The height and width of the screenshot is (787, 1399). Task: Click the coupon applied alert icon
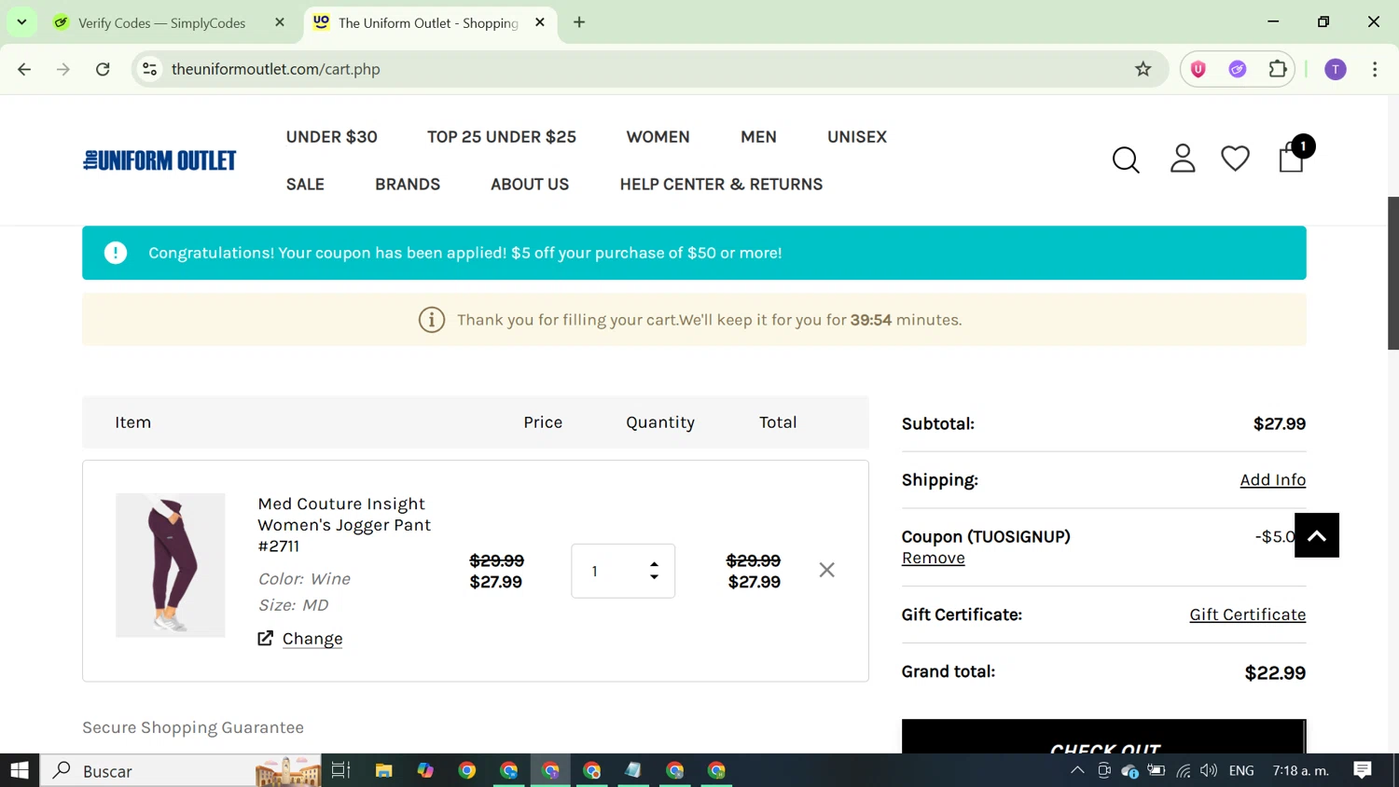(x=116, y=253)
